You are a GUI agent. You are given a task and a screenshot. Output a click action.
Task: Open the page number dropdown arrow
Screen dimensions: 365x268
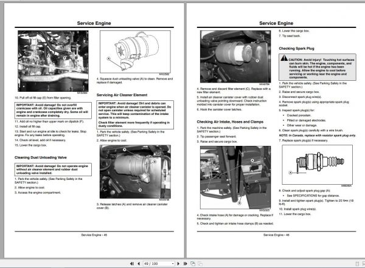pos(173,264)
